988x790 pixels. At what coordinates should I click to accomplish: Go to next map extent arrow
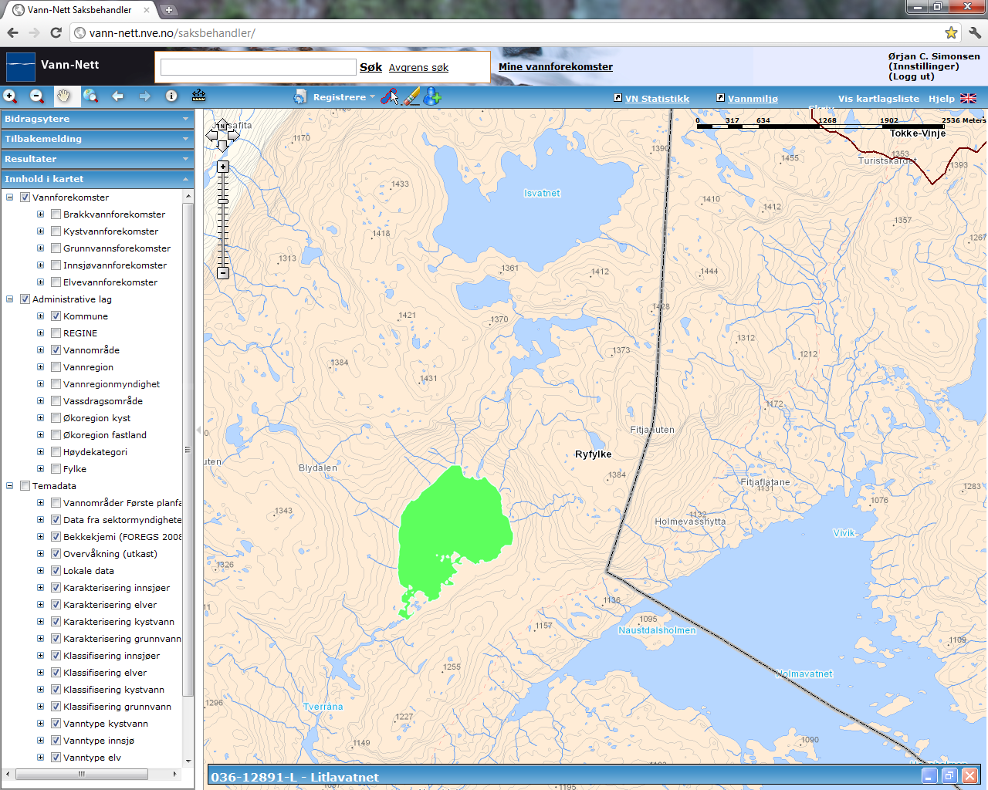coord(144,96)
